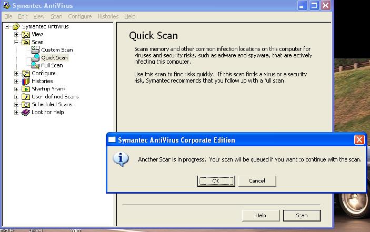Select the Scan tree label
This screenshot has height=232, width=370.
tap(37, 42)
